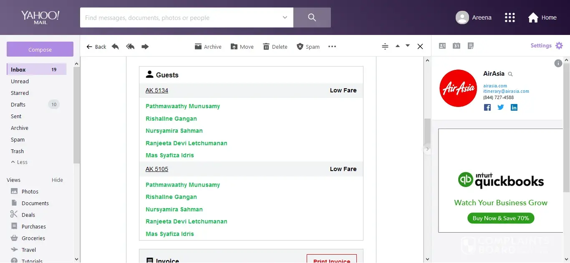Go Back to the message list
The height and width of the screenshot is (263, 570).
[96, 47]
